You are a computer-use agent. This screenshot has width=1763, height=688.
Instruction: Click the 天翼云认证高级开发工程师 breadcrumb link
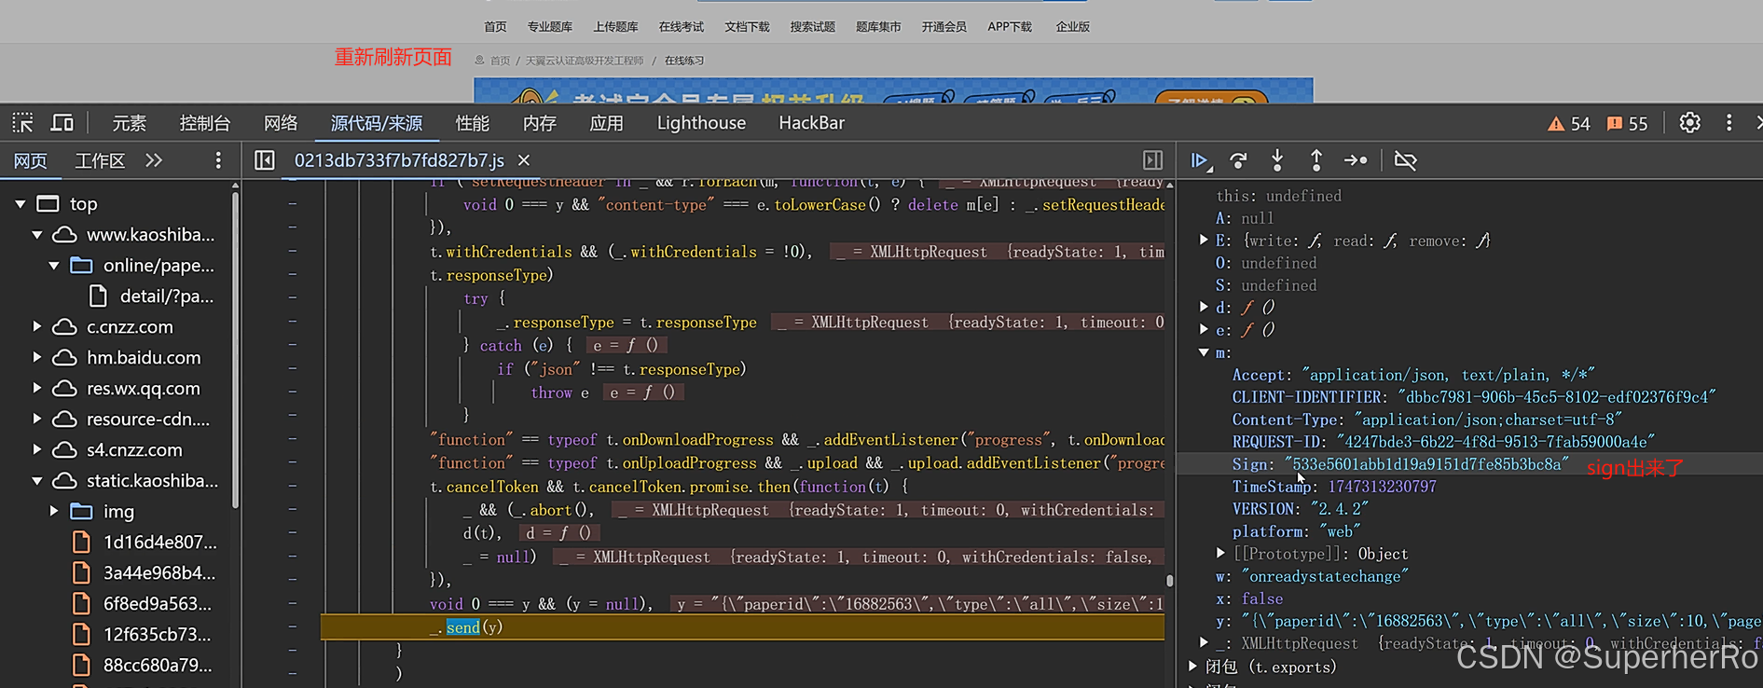pos(584,61)
